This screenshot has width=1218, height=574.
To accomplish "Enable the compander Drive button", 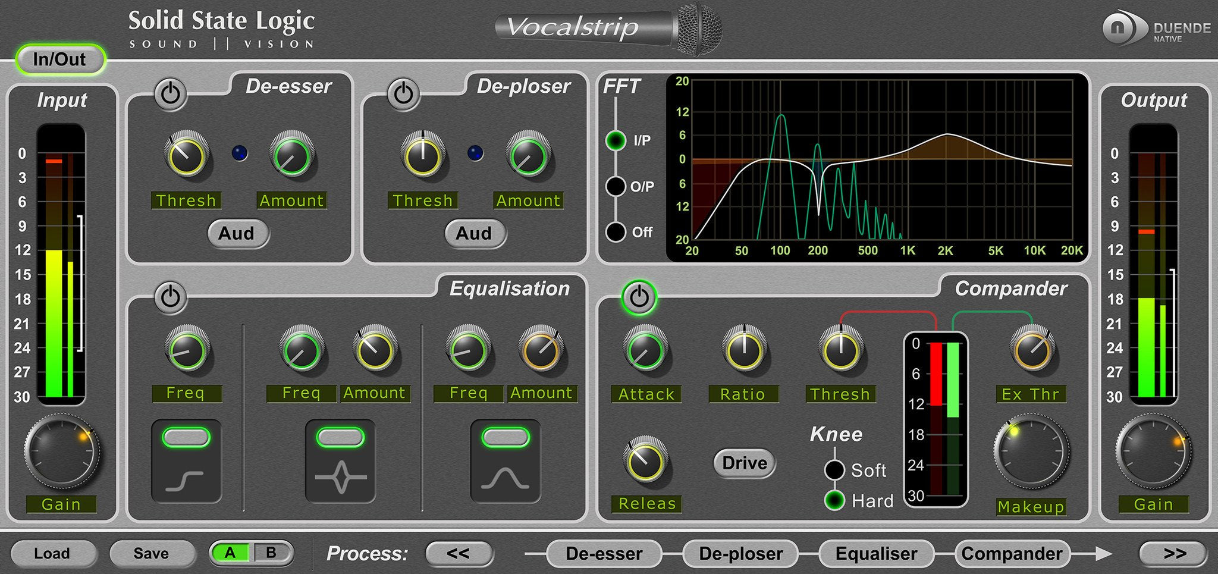I will pyautogui.click(x=745, y=463).
